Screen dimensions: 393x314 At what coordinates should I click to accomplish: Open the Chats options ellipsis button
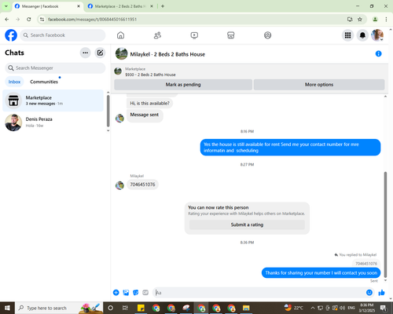click(85, 53)
